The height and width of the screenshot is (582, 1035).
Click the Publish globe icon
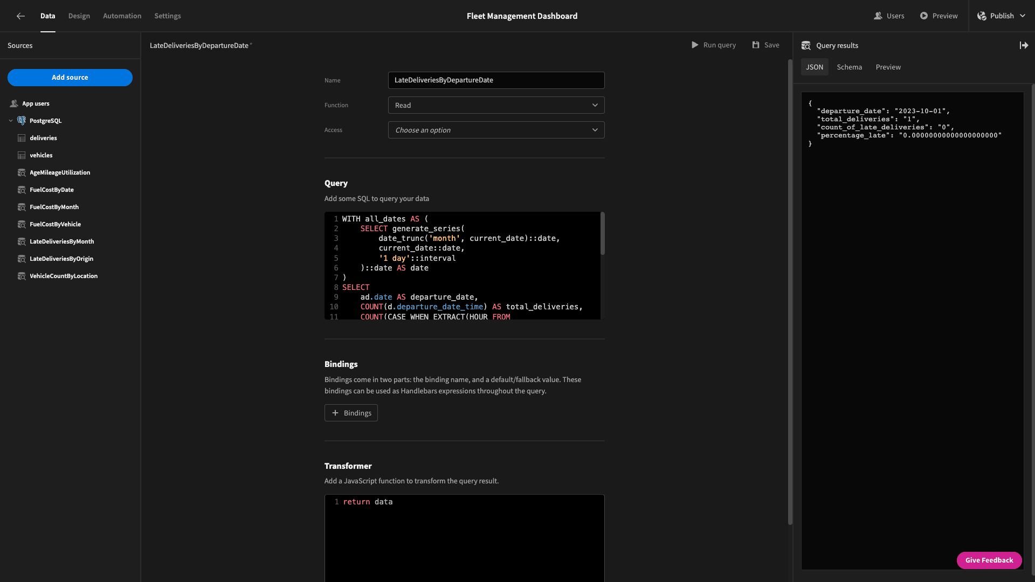coord(982,16)
